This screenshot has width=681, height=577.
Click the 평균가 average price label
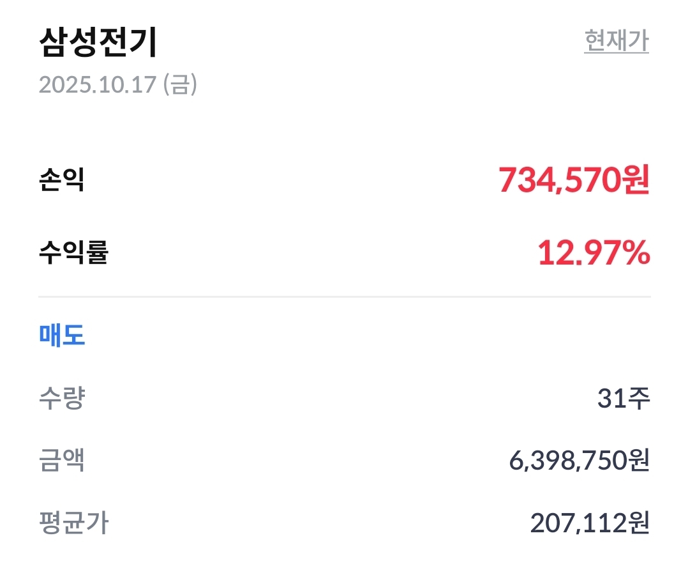73,523
